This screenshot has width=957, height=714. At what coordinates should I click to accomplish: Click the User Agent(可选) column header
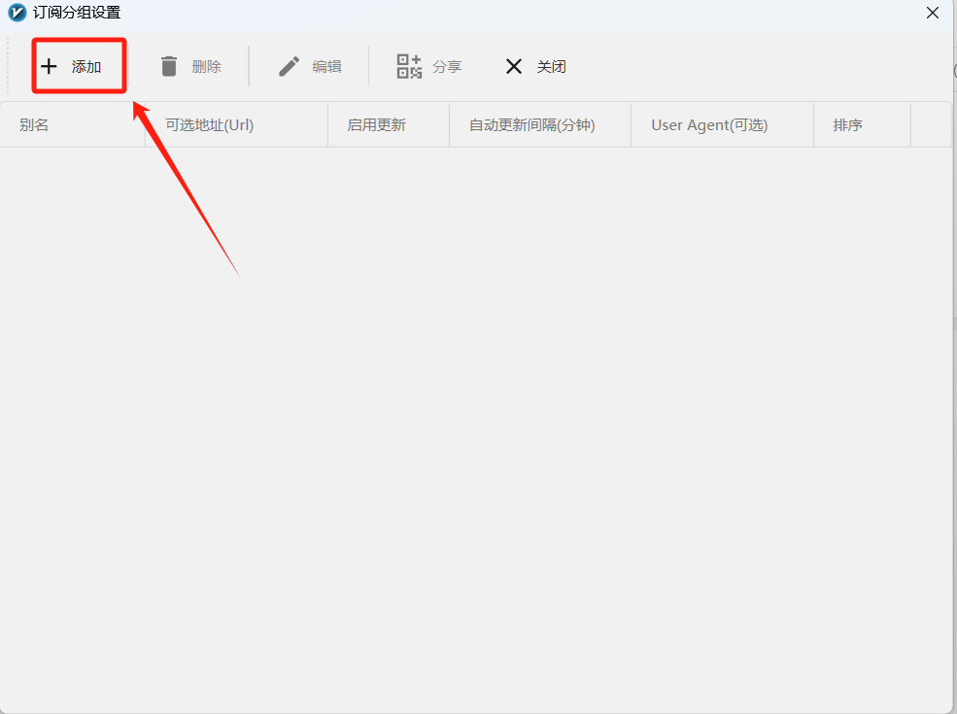709,125
